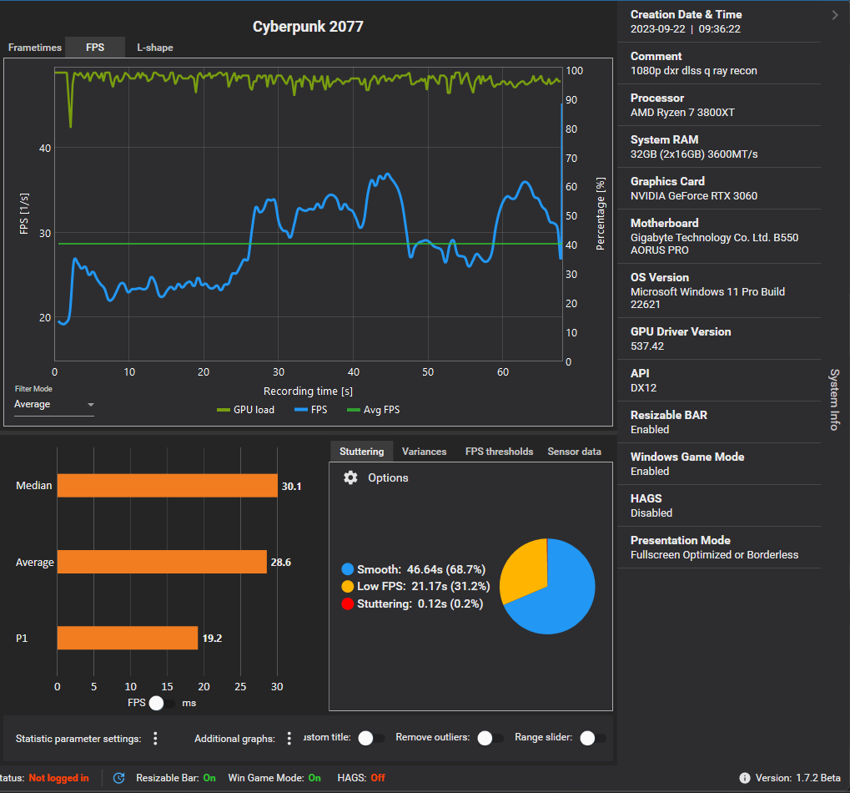
Task: Click Resizable BAR Enabled entry in System Info
Action: [718, 422]
